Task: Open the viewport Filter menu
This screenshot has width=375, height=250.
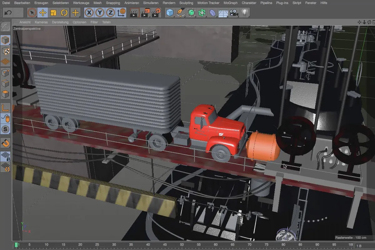Action: tap(94, 22)
